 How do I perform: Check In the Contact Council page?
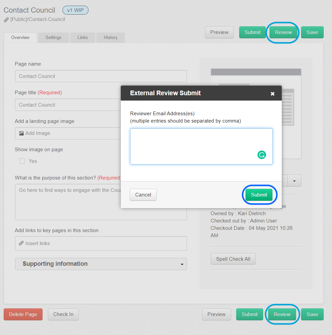[63, 314]
